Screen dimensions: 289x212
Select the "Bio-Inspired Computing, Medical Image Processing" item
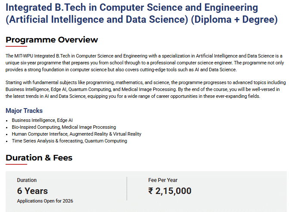tap(64, 127)
